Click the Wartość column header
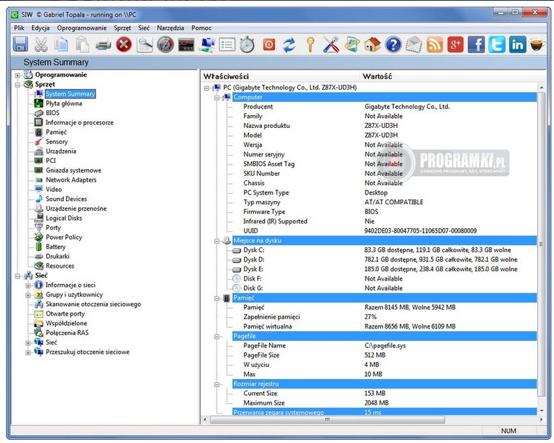 pos(453,76)
